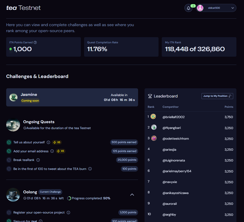Open the notifications bell icon
This screenshot has height=222, width=244.
(x=188, y=8)
